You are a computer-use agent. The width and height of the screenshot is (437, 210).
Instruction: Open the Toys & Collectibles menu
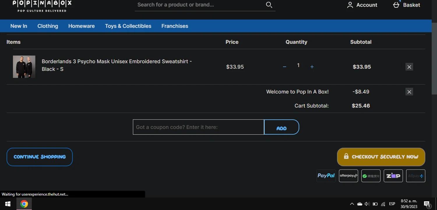pos(128,26)
